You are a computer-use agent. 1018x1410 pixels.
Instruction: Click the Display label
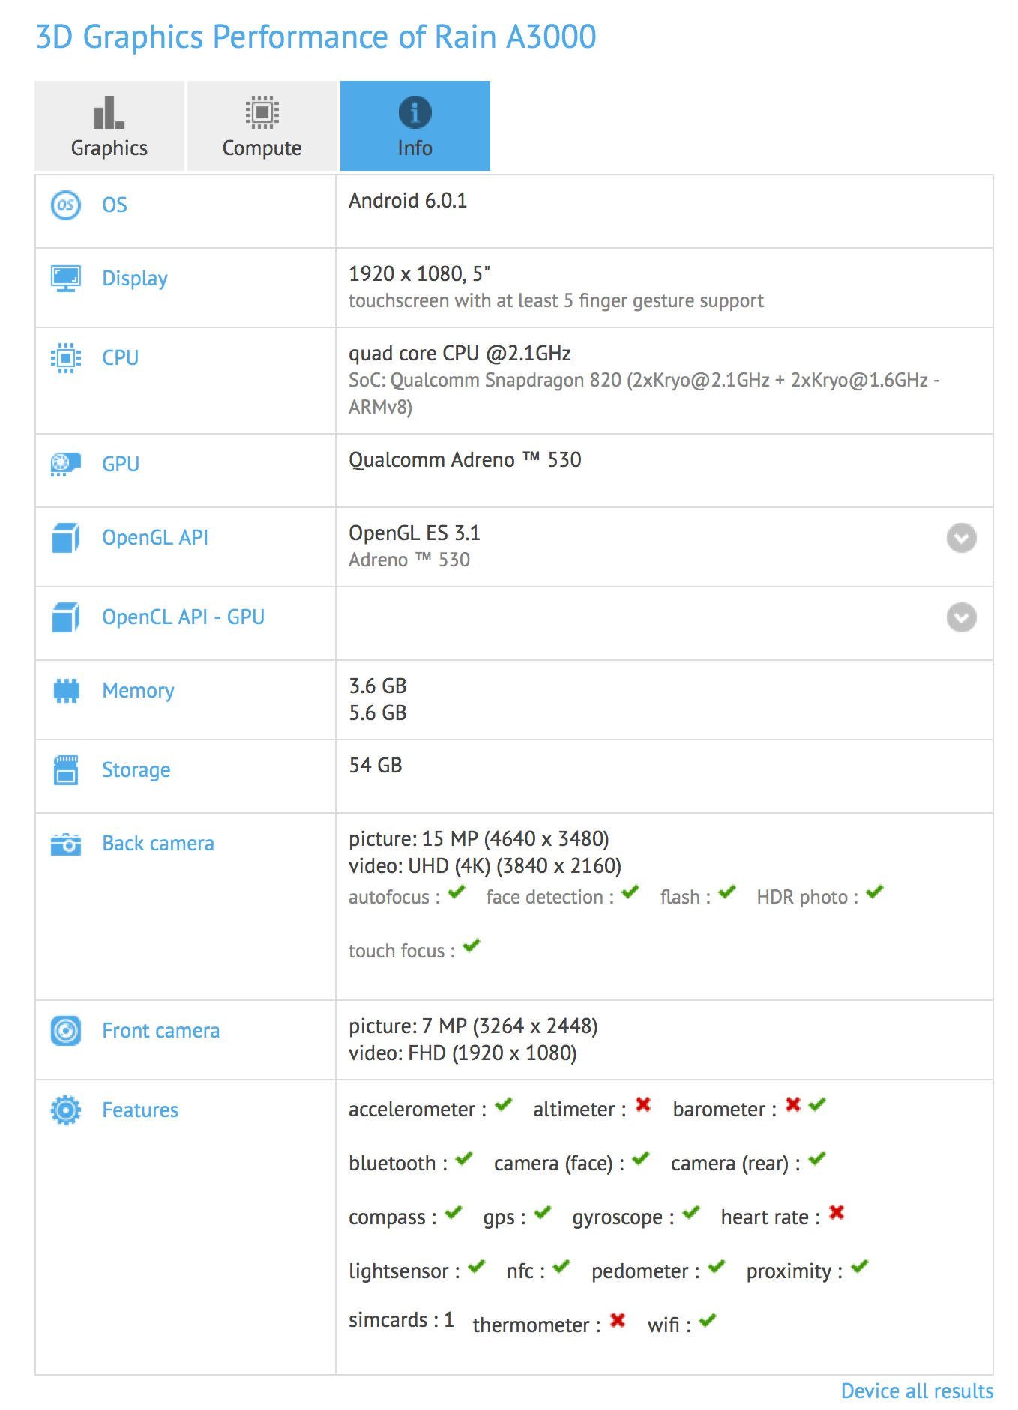(135, 279)
